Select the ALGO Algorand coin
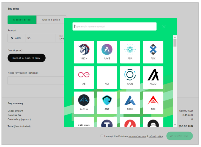Image resolution: width=201 pixels, height=147 pixels. click(x=153, y=77)
